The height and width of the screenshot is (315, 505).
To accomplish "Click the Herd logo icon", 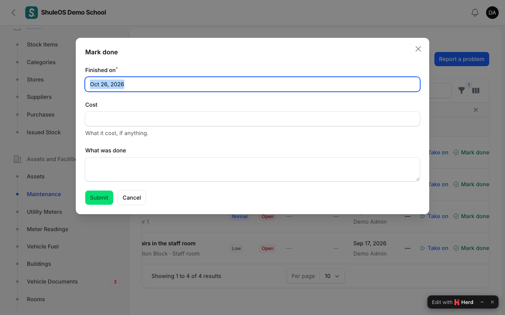I will (x=457, y=302).
